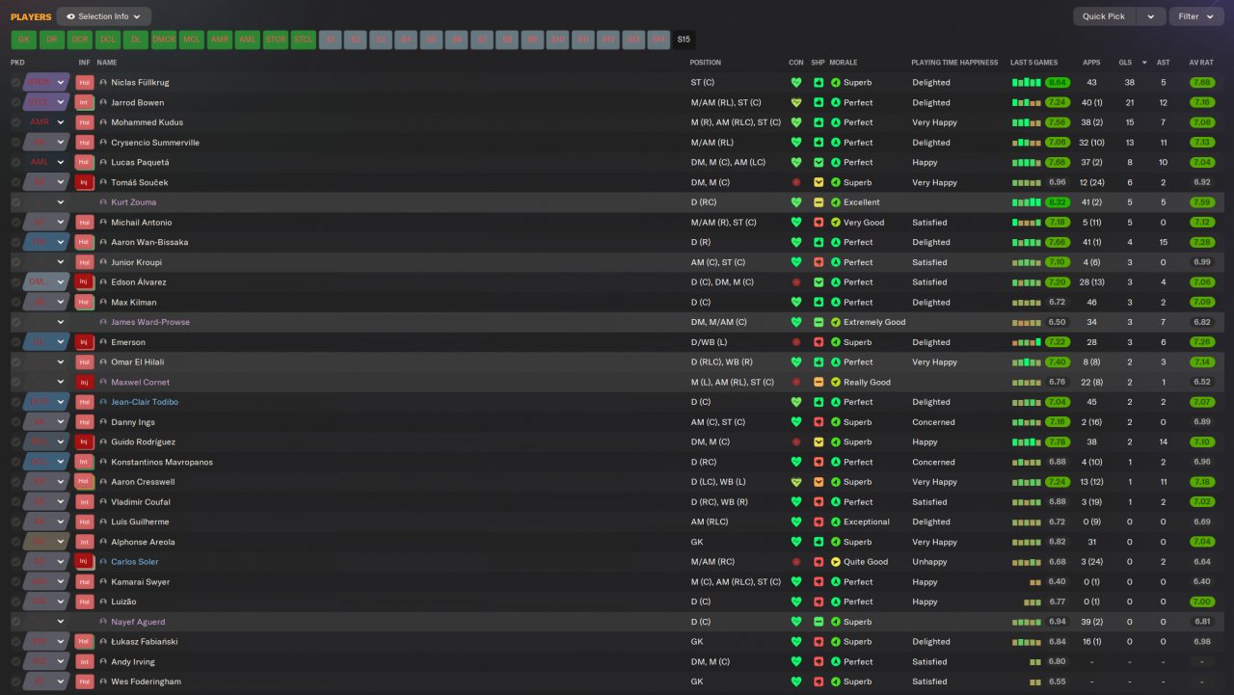Click Füllkrug's 8.64 last-game rating badge
The width and height of the screenshot is (1234, 695).
click(x=1058, y=83)
